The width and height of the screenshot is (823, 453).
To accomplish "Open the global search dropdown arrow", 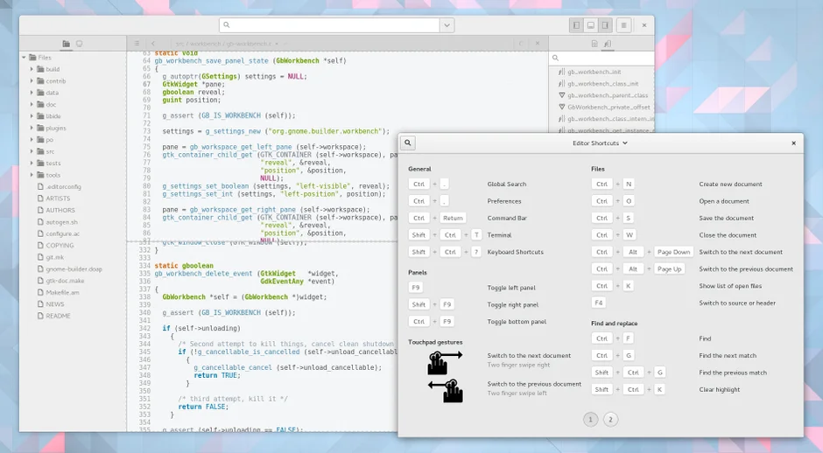I will pyautogui.click(x=447, y=25).
